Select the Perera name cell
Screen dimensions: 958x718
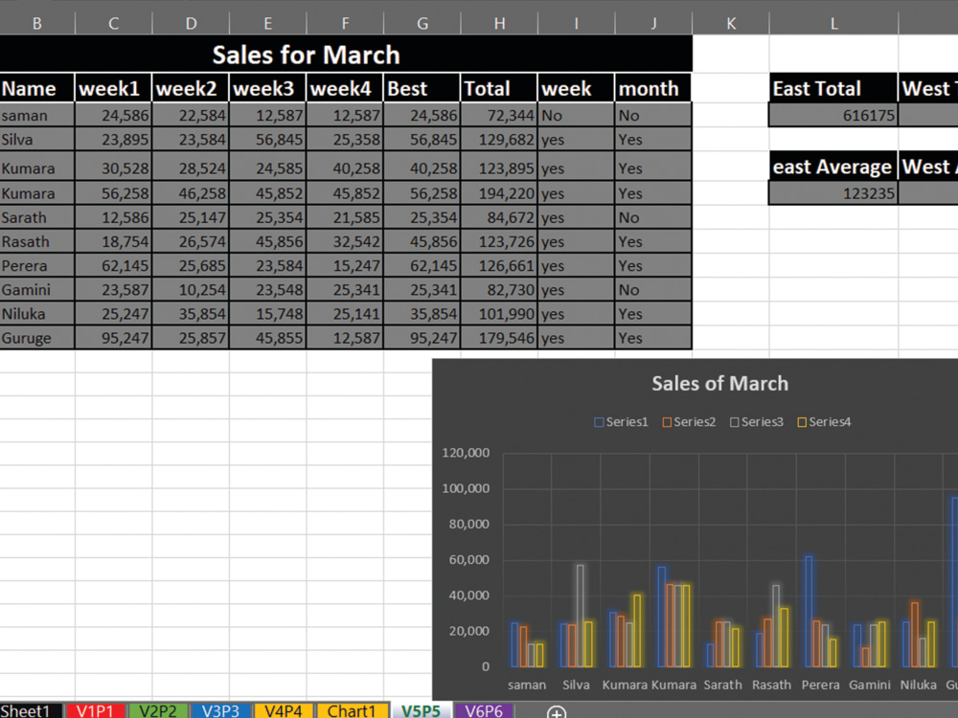36,265
